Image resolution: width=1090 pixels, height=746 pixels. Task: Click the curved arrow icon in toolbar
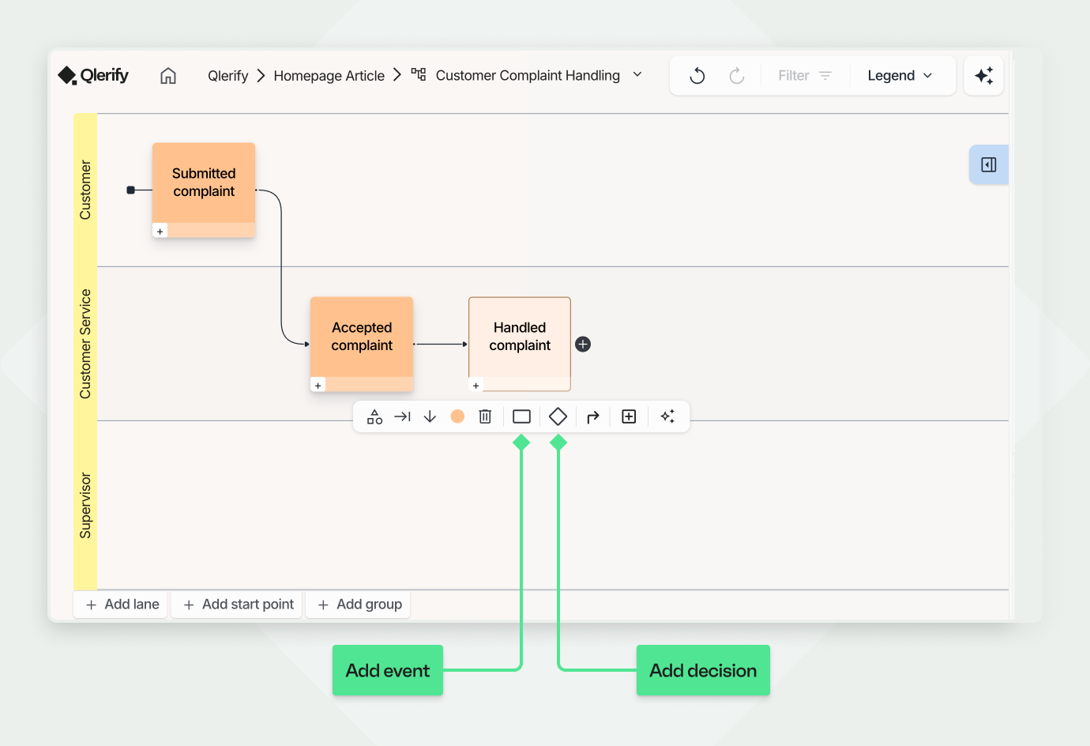(593, 416)
